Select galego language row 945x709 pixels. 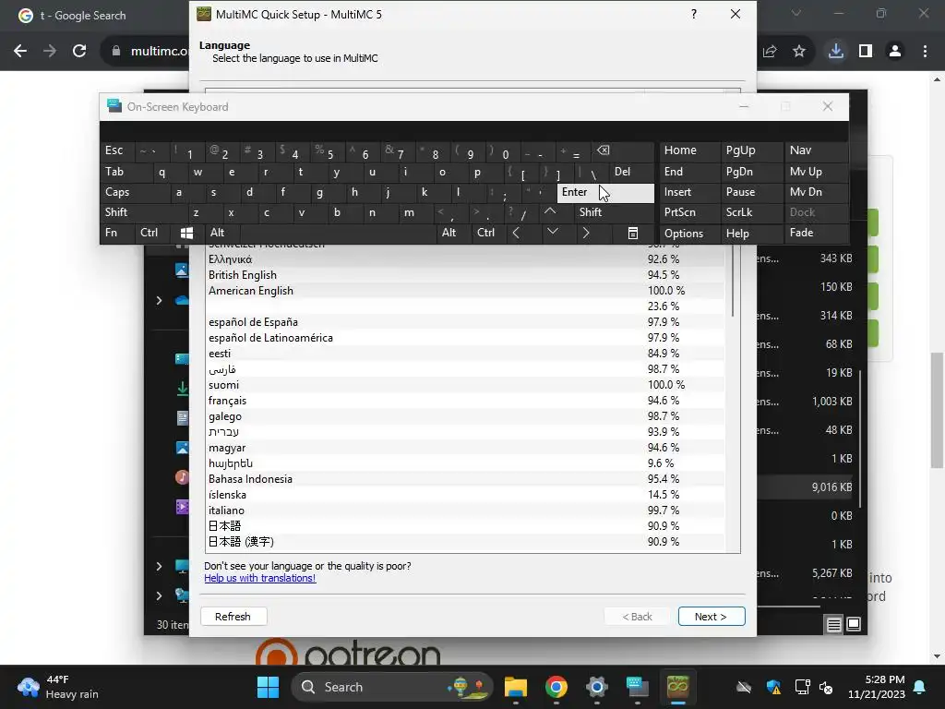pyautogui.click(x=465, y=416)
